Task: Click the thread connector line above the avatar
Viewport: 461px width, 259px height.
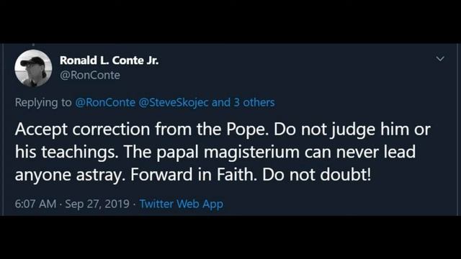Action: [33, 45]
